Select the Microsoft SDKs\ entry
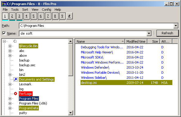 point(92,57)
